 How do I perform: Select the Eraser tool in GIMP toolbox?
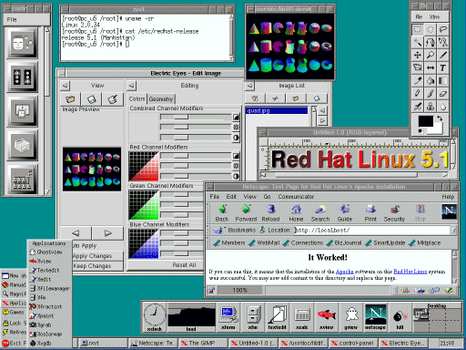[x=443, y=94]
